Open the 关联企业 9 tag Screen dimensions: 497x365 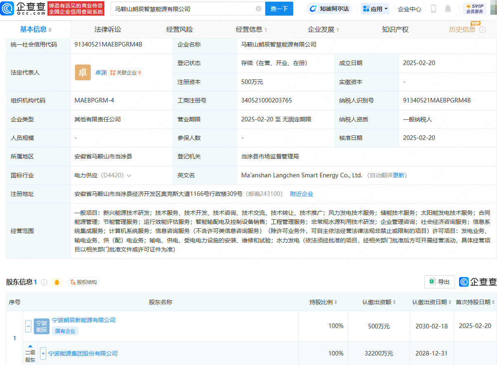[x=126, y=73]
